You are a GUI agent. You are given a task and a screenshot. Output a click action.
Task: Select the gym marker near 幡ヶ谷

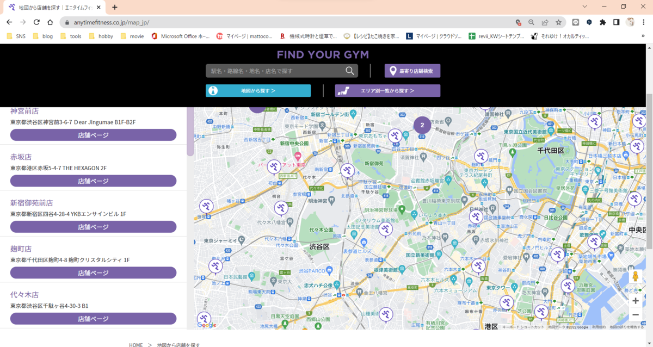[206, 207]
